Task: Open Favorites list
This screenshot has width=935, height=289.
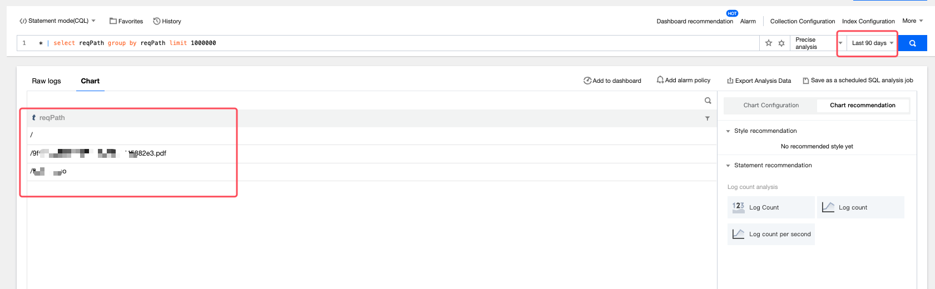Action: (x=126, y=21)
